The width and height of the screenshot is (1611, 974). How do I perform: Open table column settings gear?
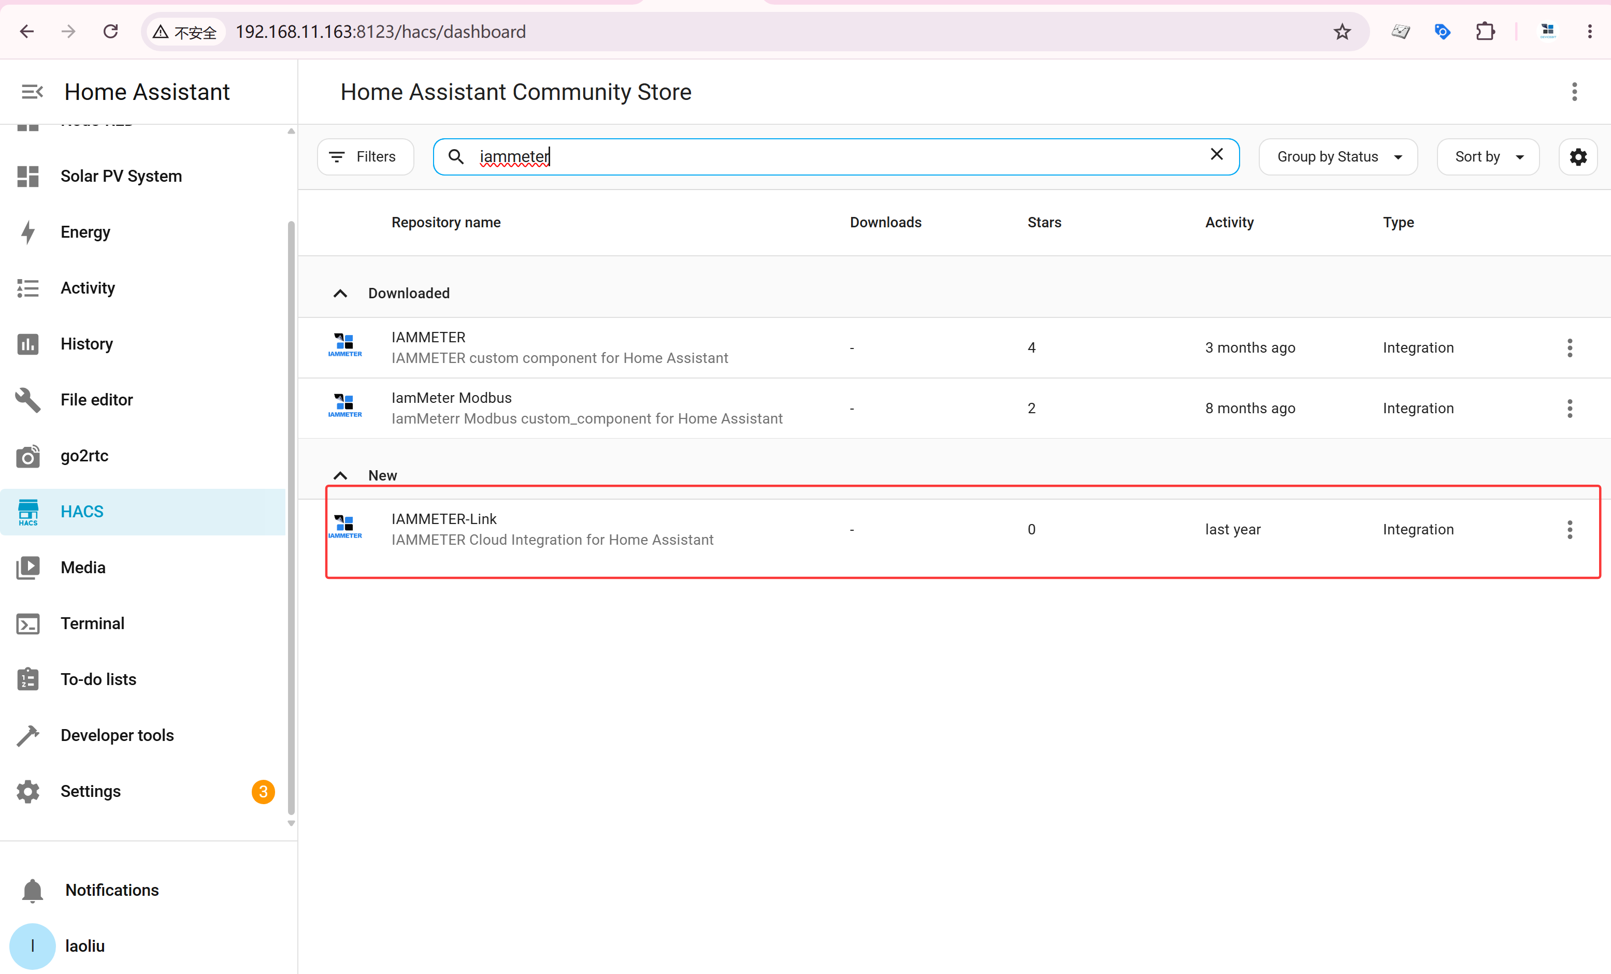coord(1578,157)
